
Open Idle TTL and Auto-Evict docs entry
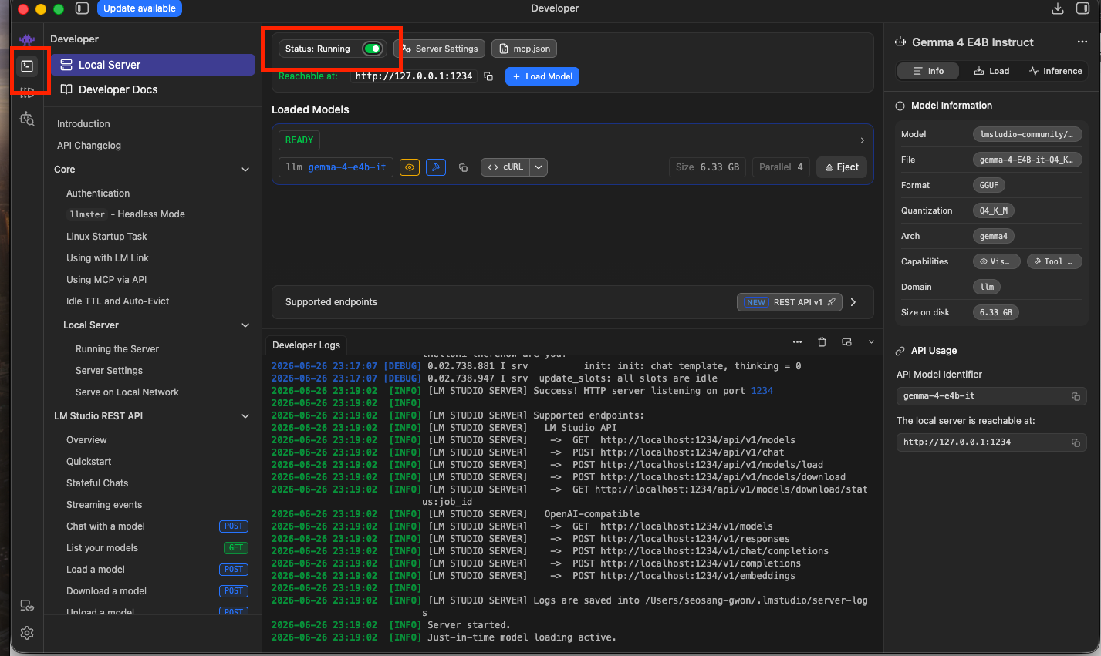pos(117,301)
